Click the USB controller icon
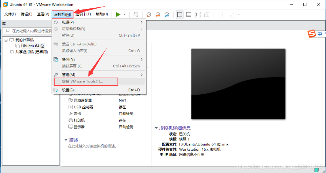The image size is (326, 173). (70, 107)
